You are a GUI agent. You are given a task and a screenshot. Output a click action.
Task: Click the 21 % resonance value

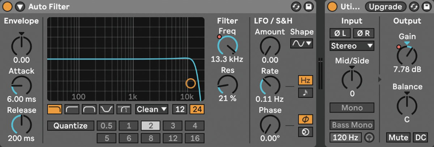[x=227, y=98]
